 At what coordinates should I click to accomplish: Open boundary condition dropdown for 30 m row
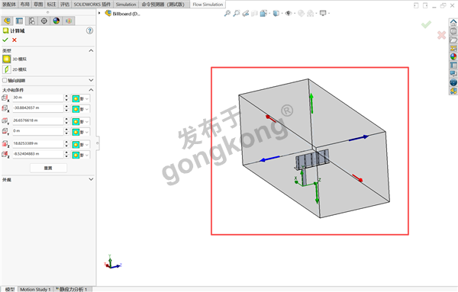80,98
